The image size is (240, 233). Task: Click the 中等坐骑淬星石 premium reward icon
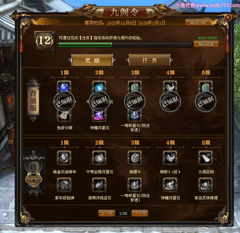(99, 158)
